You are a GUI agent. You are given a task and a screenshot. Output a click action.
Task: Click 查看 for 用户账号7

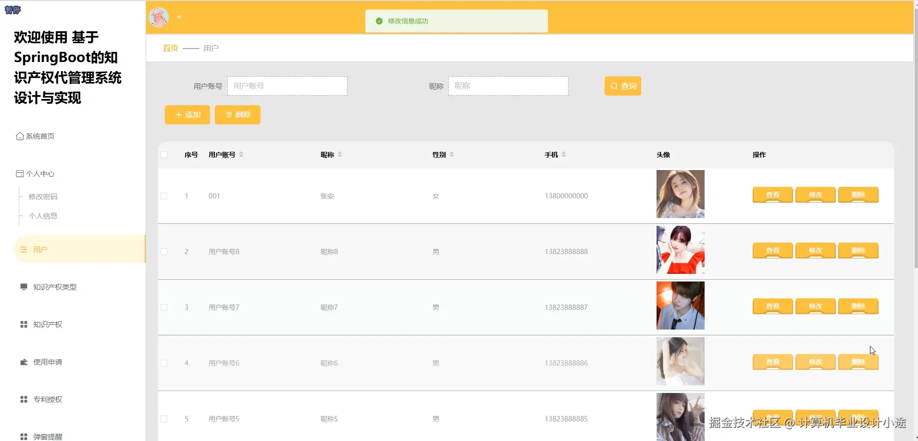tap(773, 306)
